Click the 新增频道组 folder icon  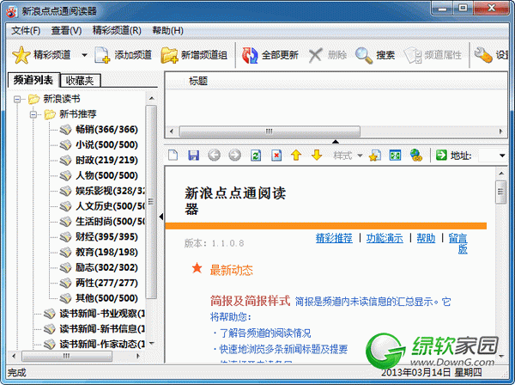click(x=169, y=55)
